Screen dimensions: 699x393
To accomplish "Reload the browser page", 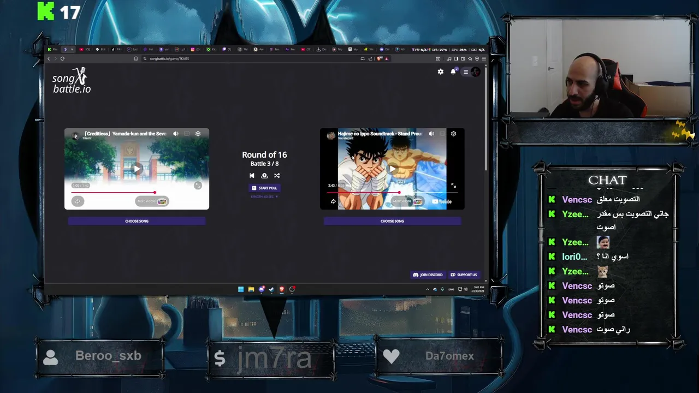I will click(x=62, y=58).
